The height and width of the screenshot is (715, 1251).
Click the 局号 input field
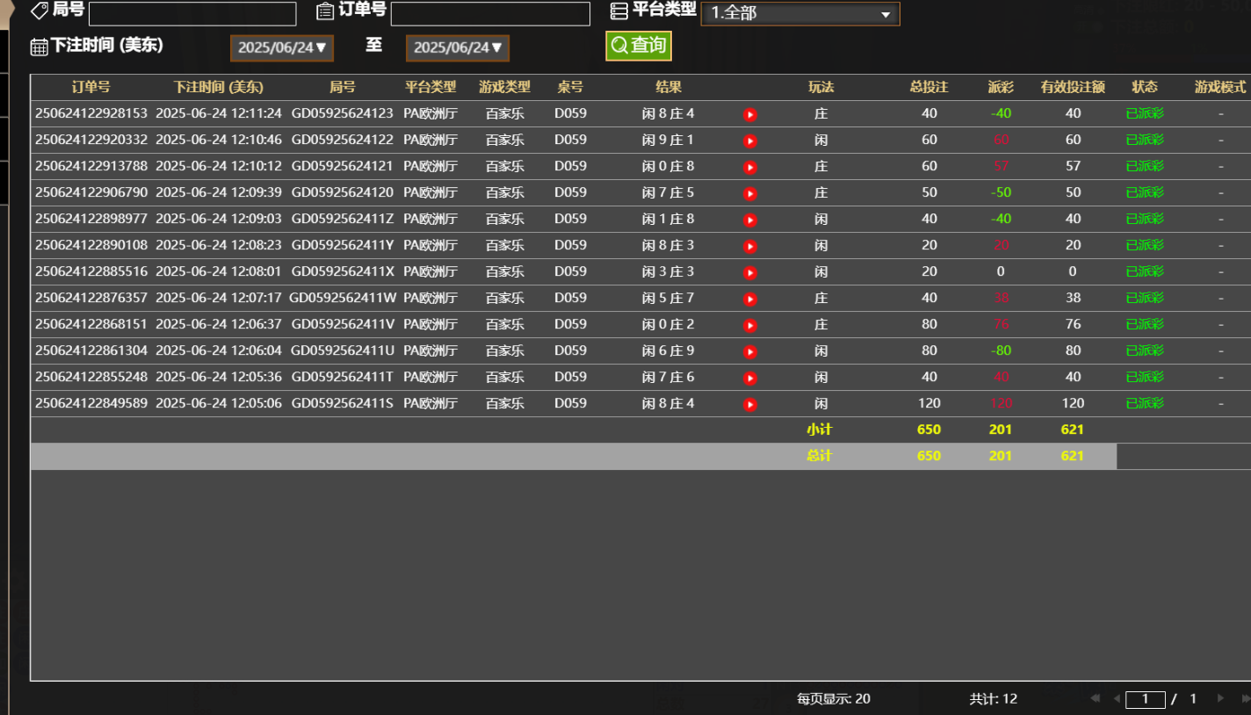coord(192,14)
